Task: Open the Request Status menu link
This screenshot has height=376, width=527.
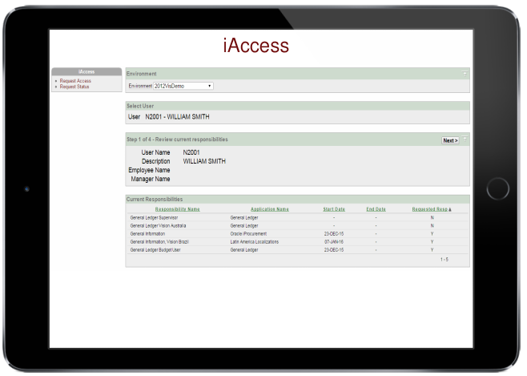Action: pos(75,86)
